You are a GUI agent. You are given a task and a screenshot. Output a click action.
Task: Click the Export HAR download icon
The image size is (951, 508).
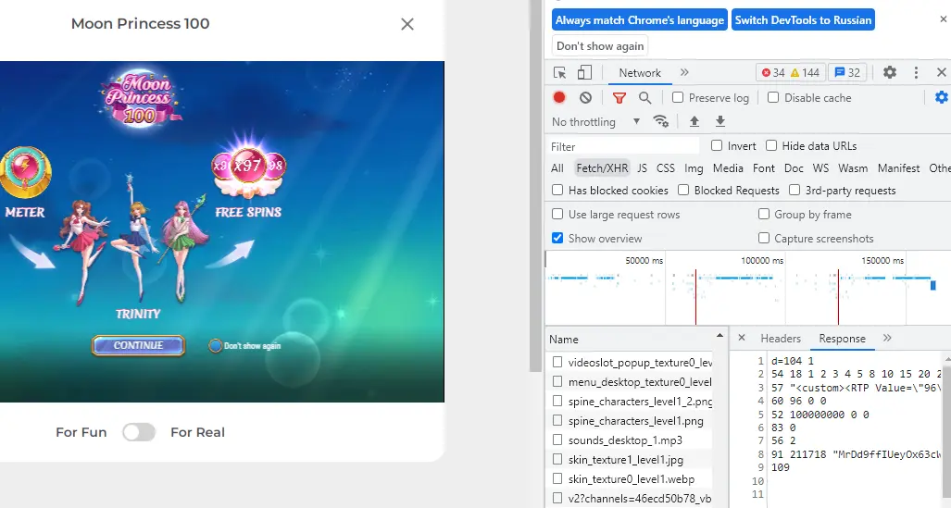[720, 122]
